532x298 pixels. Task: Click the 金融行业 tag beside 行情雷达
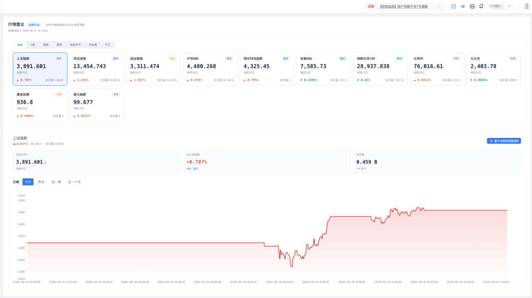click(x=34, y=25)
